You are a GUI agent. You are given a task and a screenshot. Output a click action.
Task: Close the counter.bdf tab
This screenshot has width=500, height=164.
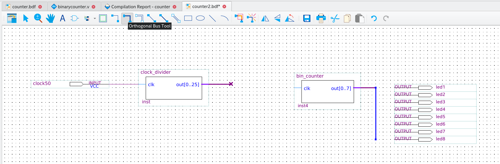coord(40,7)
